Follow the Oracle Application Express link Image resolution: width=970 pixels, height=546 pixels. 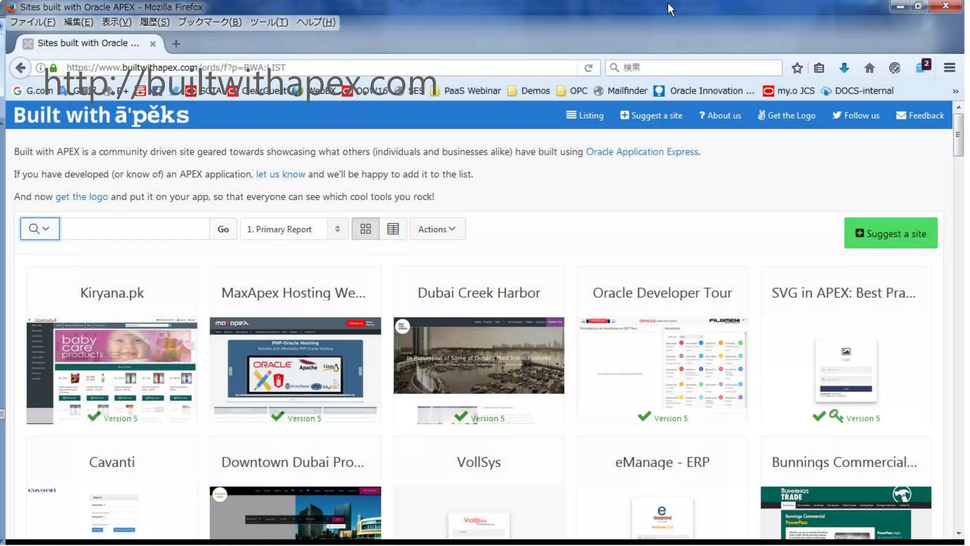642,152
